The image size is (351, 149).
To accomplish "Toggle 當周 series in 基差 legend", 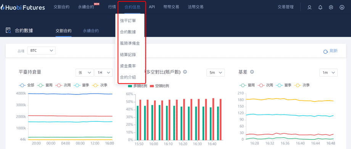I will pos(247,85).
